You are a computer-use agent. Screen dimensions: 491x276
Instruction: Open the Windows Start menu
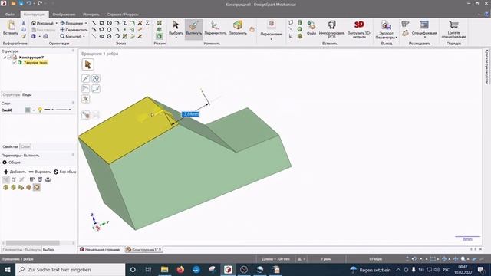tap(8, 269)
